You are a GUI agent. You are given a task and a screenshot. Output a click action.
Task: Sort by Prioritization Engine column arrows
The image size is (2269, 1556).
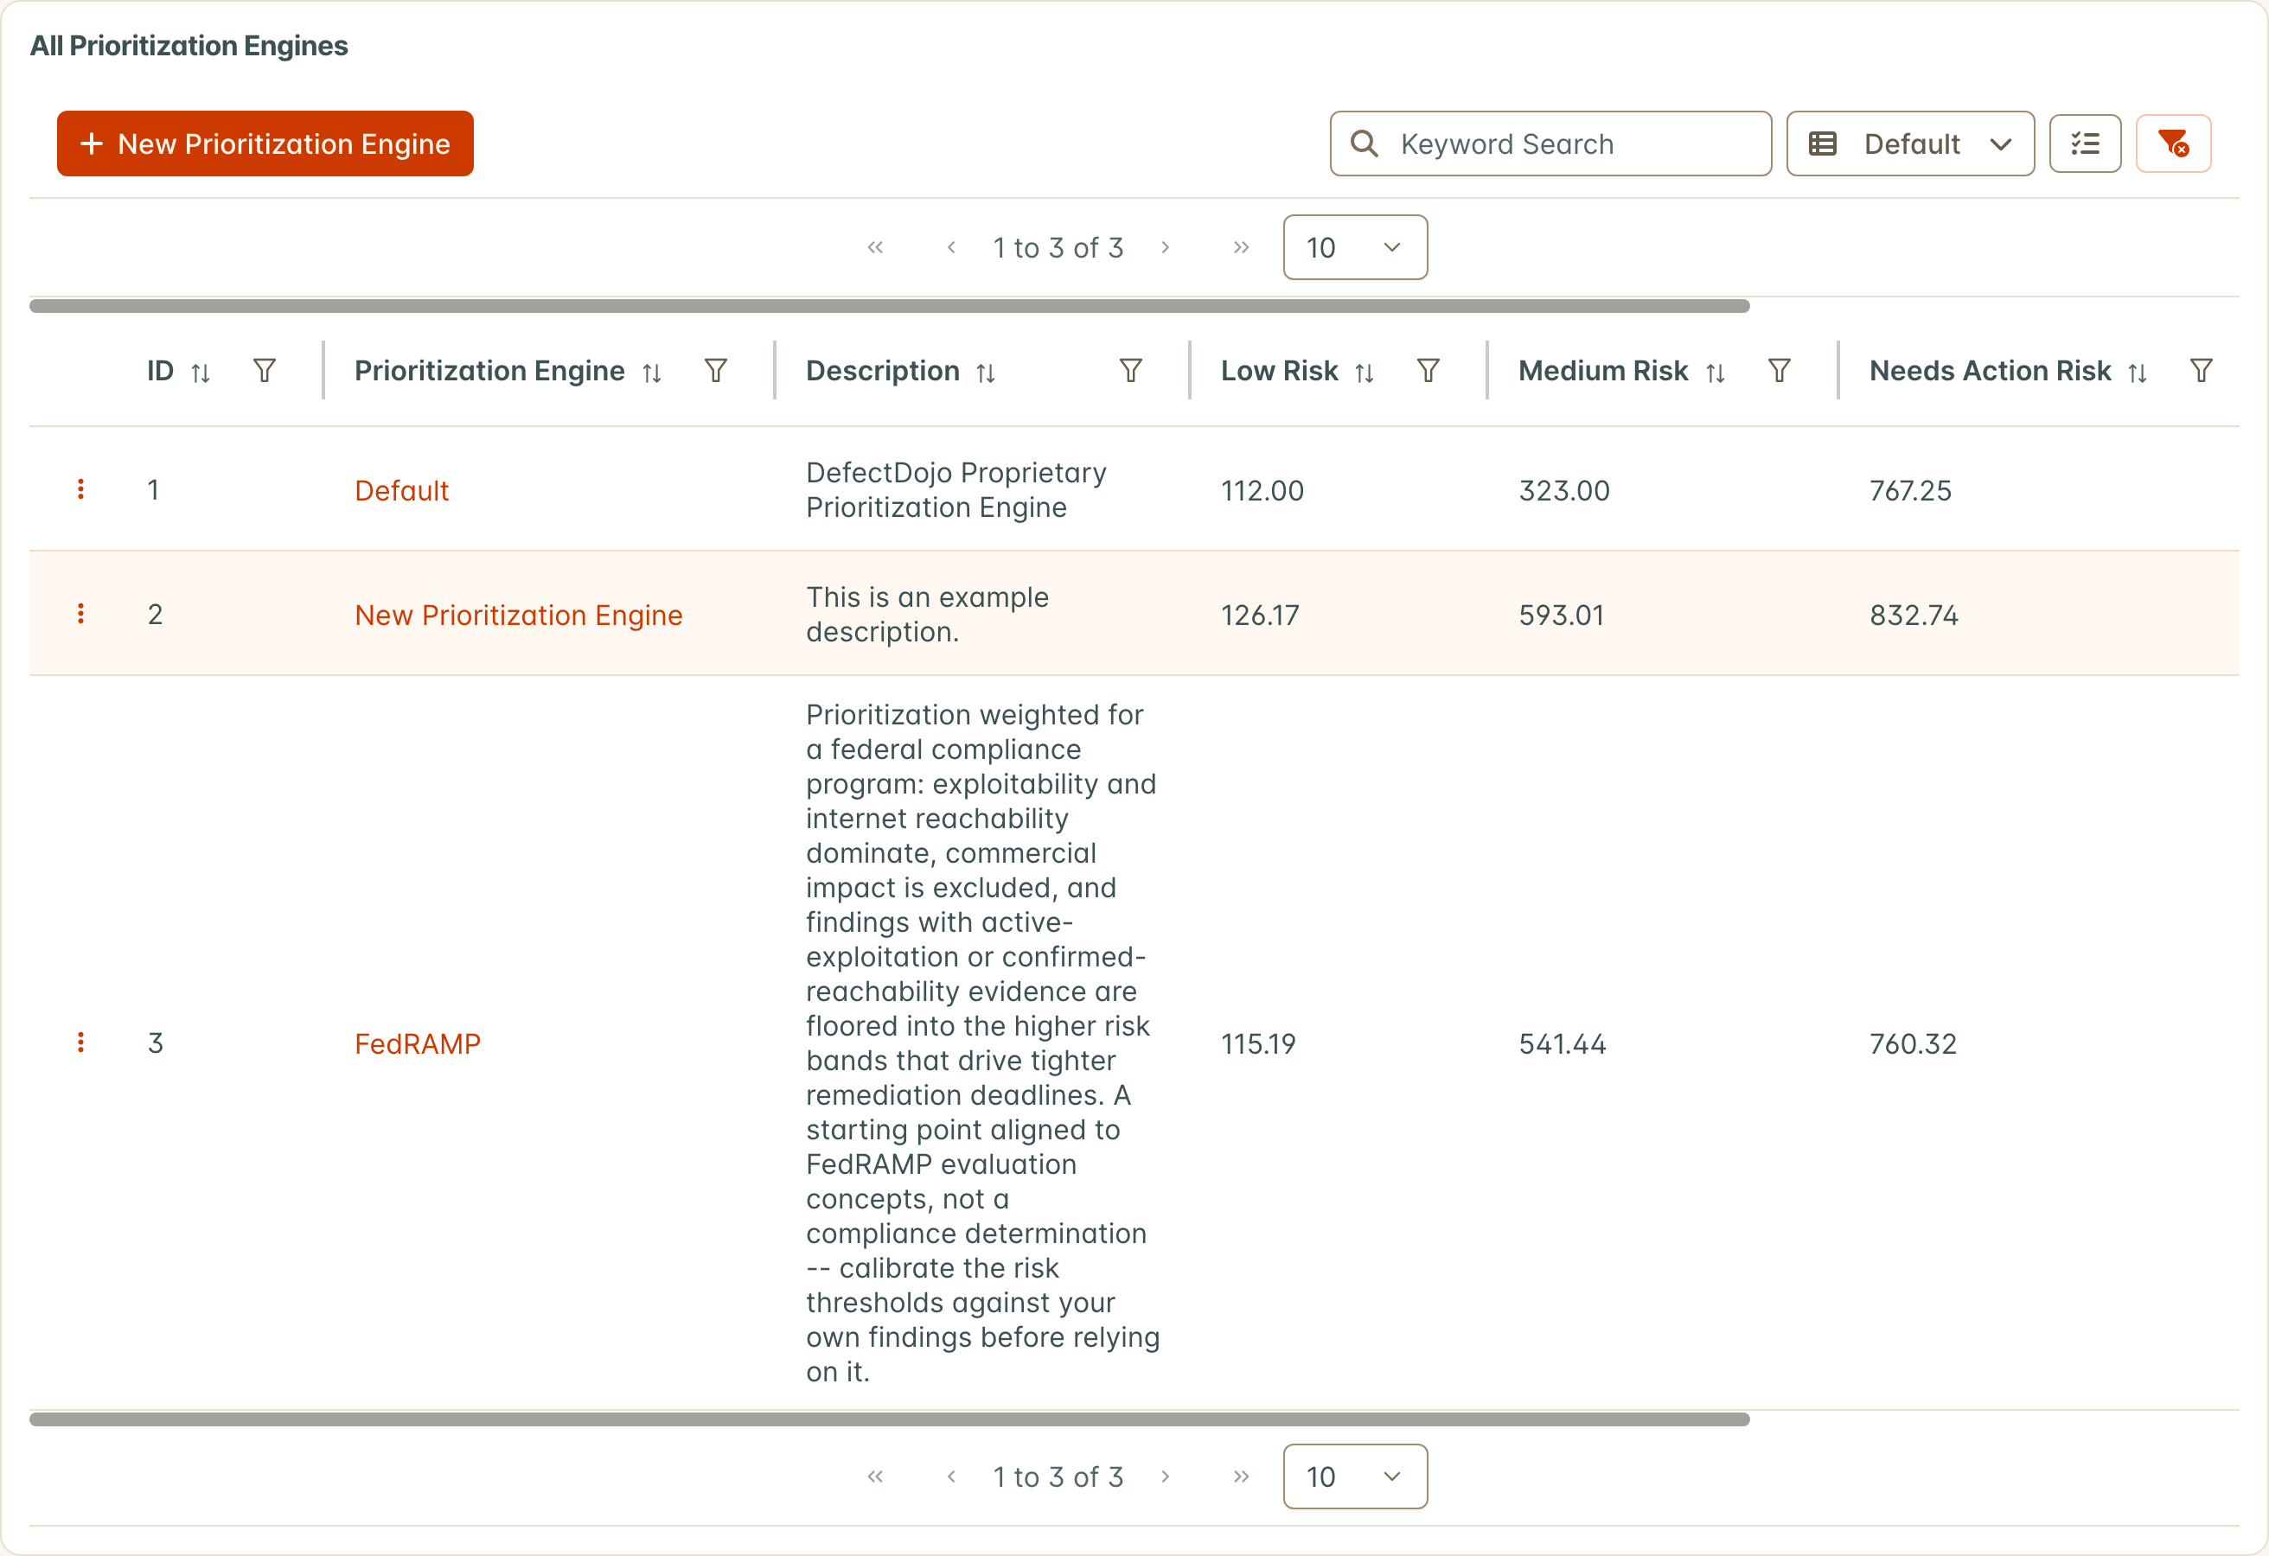point(652,372)
